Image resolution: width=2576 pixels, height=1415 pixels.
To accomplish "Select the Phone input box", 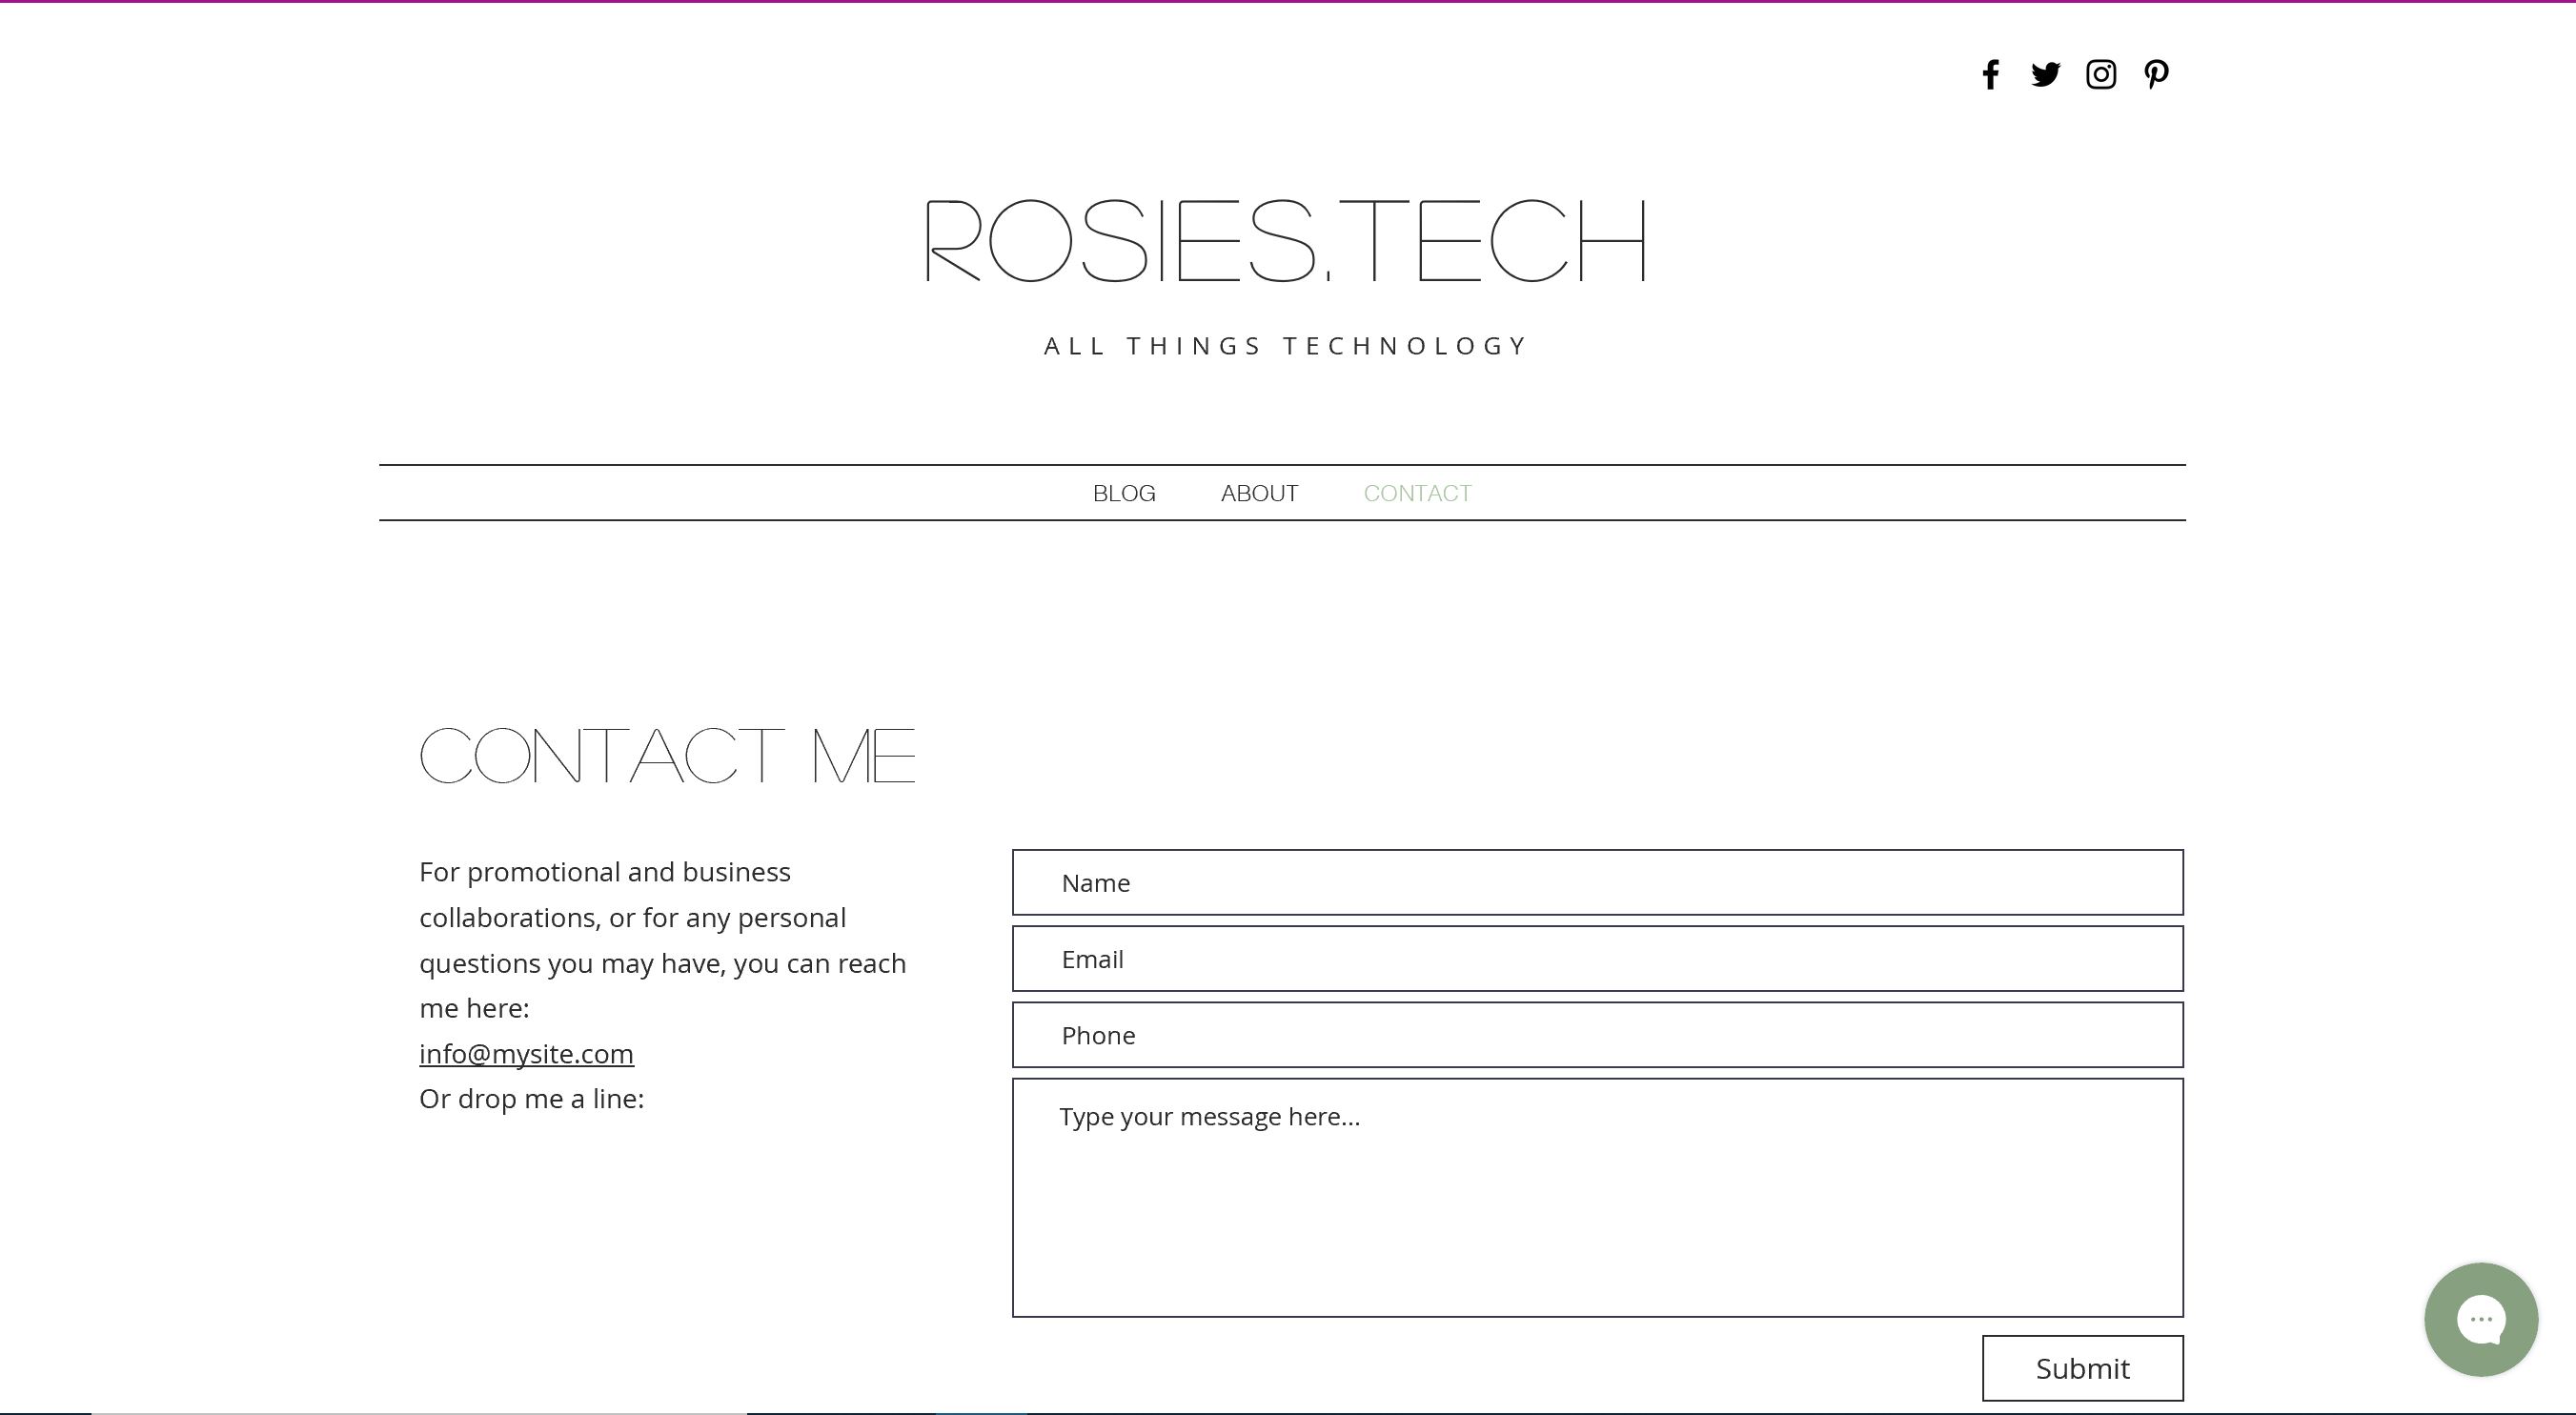I will [1597, 1035].
